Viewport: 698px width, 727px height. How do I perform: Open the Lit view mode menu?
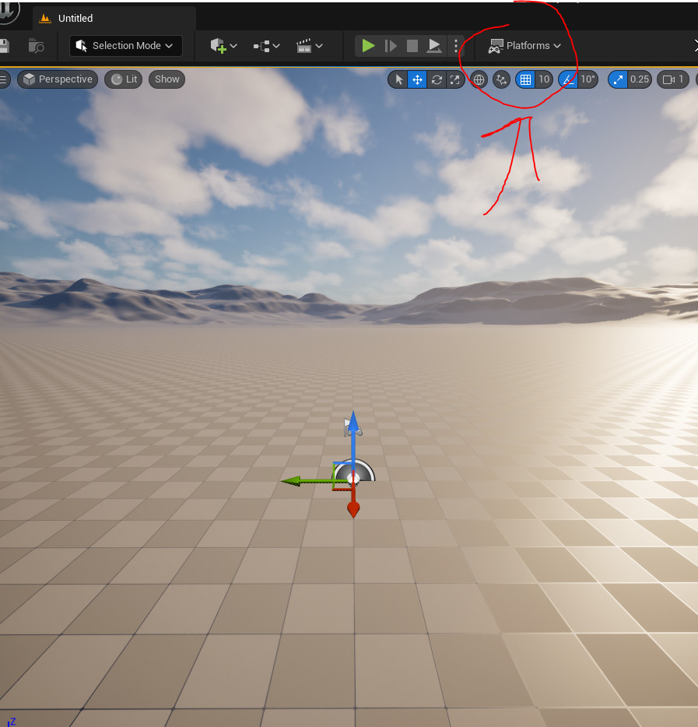tap(124, 79)
